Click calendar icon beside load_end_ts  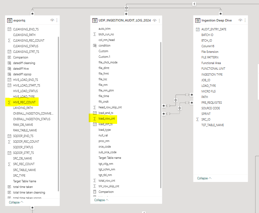coord(95,113)
